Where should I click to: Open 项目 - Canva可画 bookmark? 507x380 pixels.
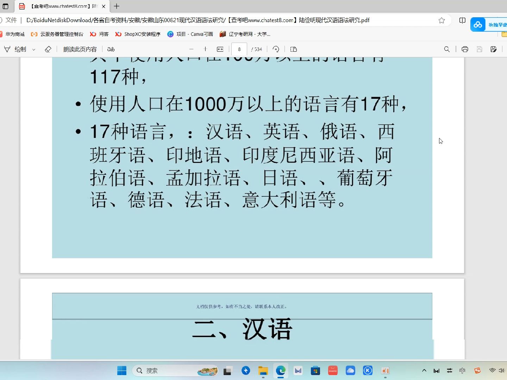pyautogui.click(x=190, y=34)
